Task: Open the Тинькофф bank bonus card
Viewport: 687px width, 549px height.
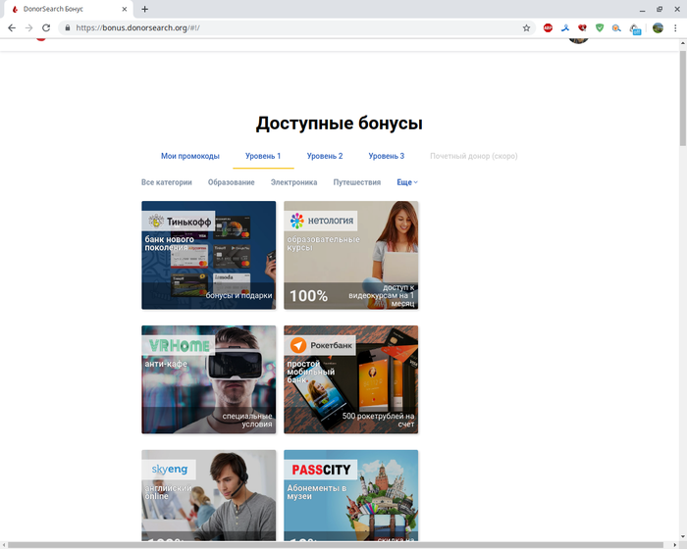Action: coord(208,255)
